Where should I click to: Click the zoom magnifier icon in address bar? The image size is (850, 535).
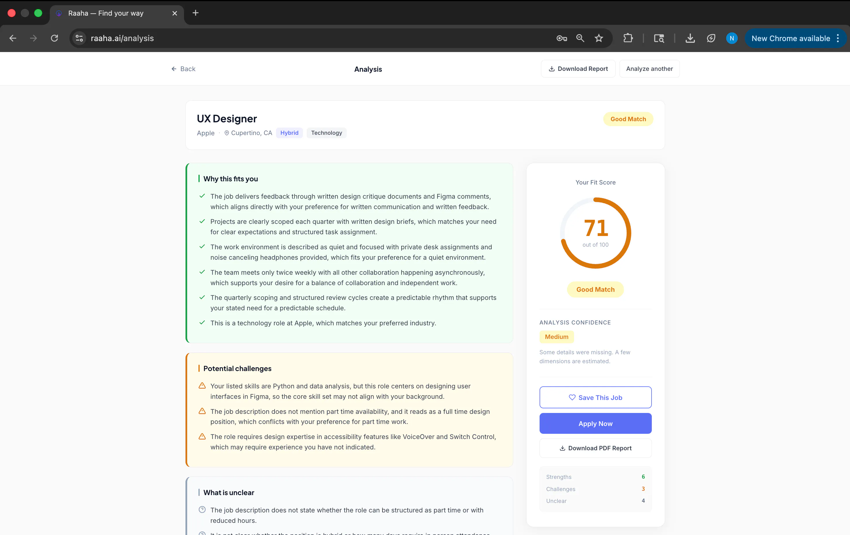tap(580, 38)
